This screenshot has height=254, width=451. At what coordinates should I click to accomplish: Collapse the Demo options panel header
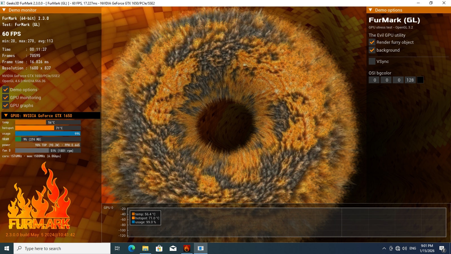(x=371, y=10)
